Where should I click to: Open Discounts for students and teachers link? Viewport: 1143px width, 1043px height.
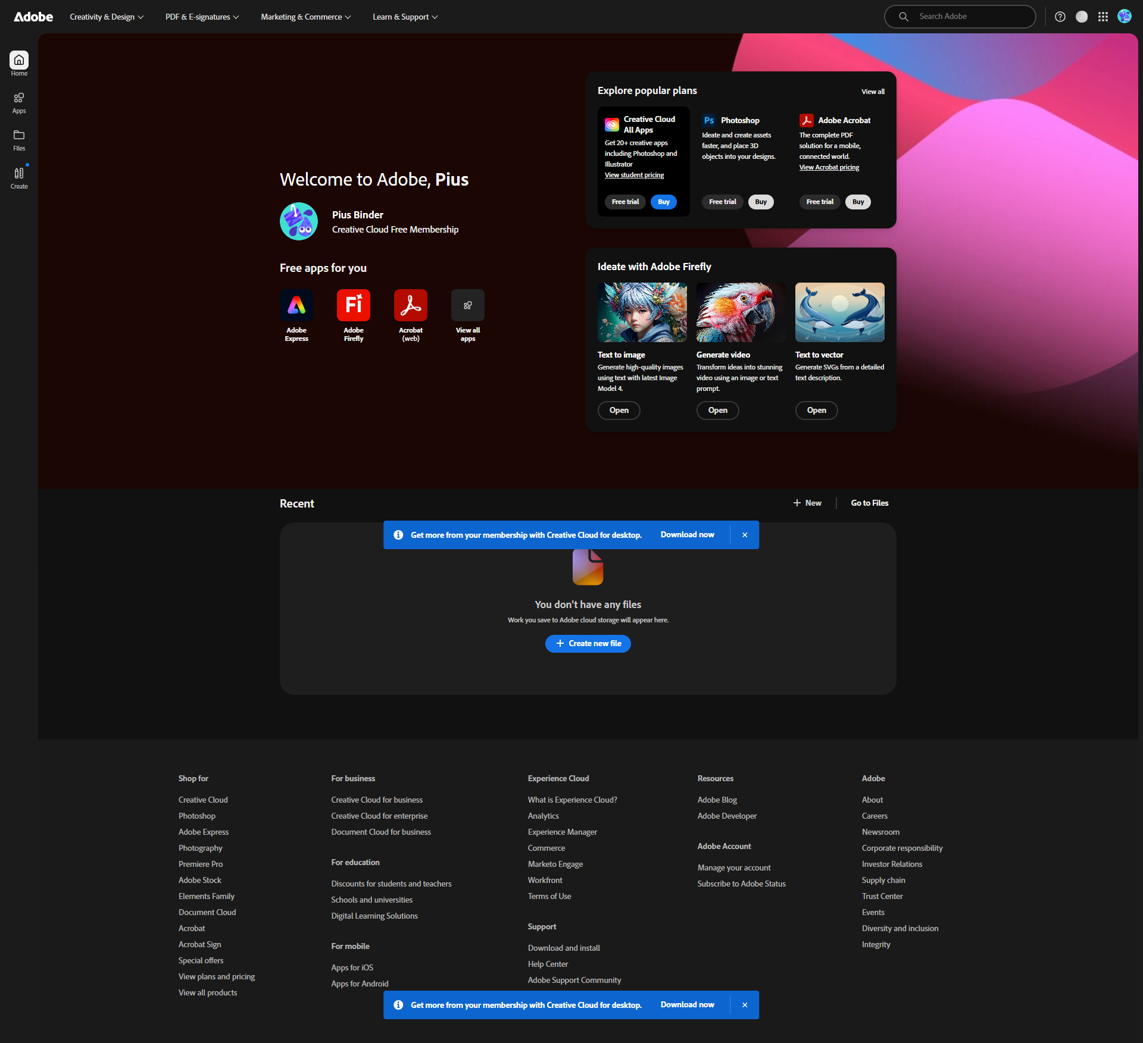point(391,884)
